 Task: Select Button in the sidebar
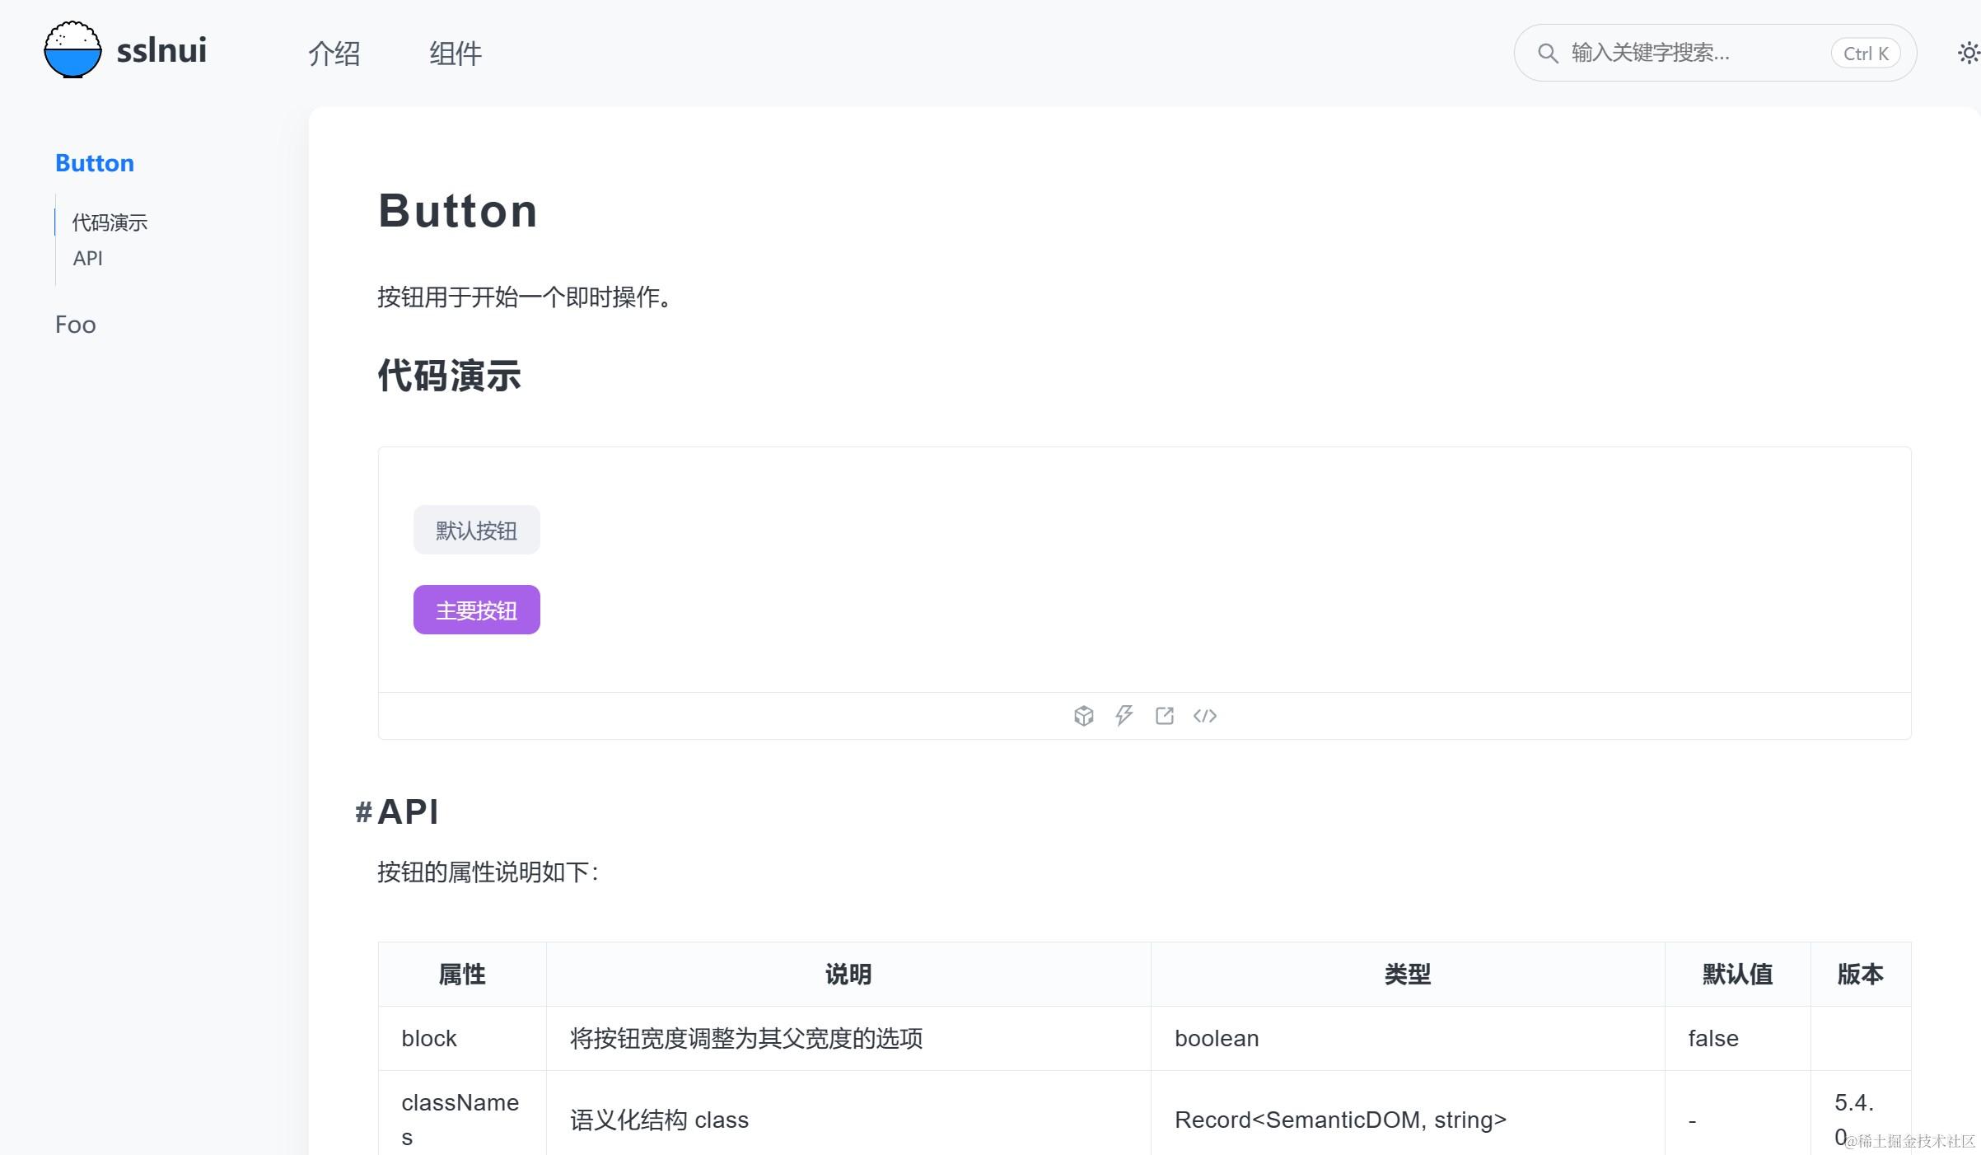pos(95,163)
